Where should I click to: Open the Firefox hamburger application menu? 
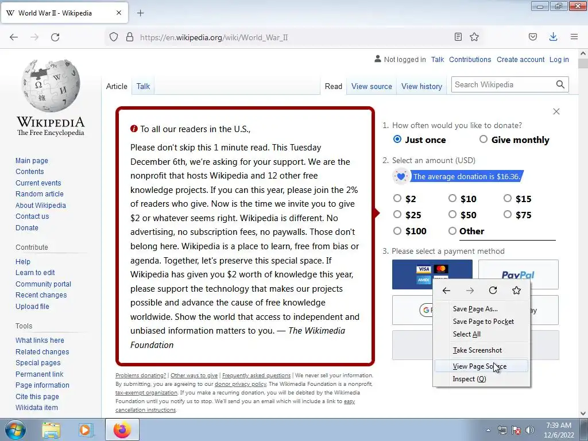coord(574,37)
